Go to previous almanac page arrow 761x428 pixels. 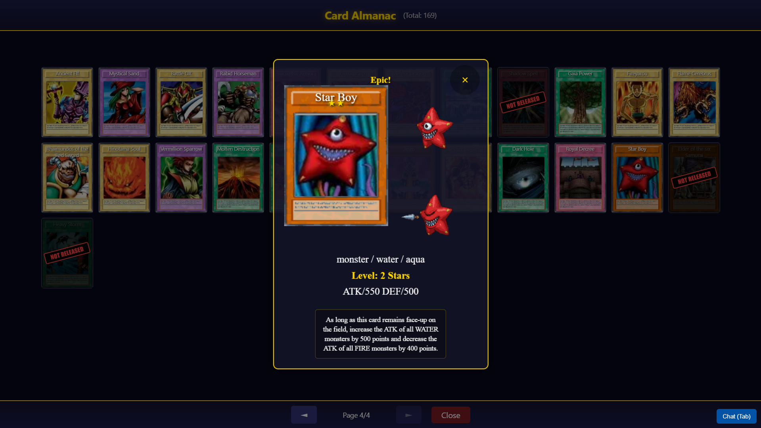[x=304, y=415]
